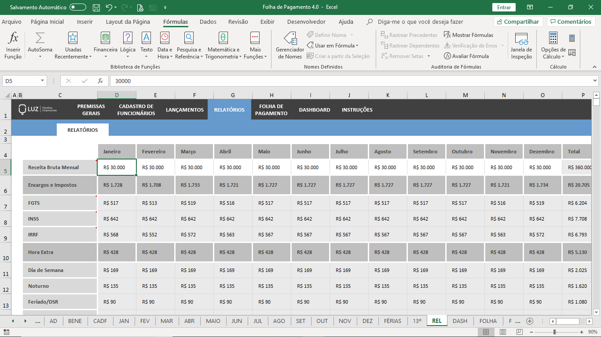This screenshot has height=337, width=601.
Task: Open Gerenciador de Nomes
Action: [x=290, y=45]
